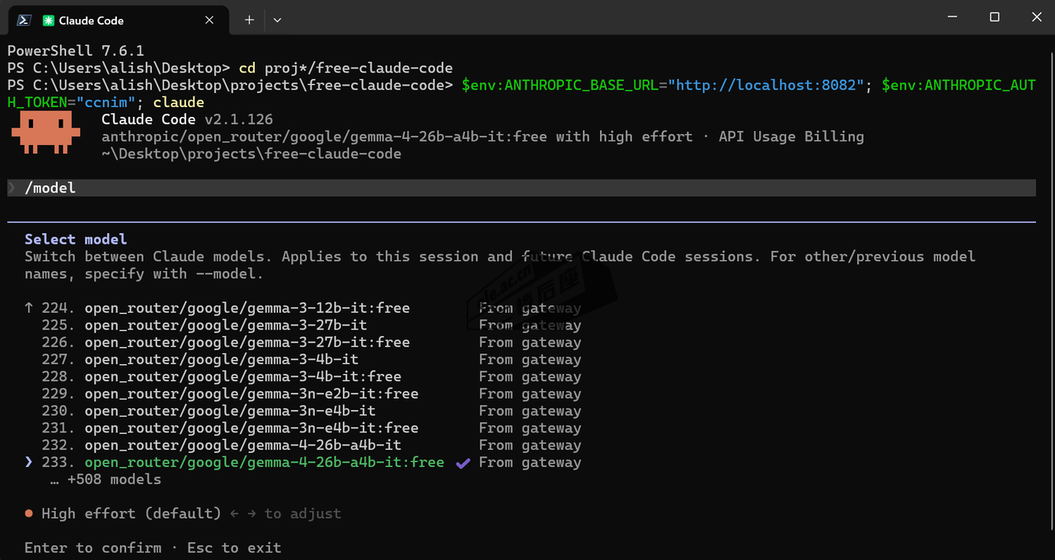Minimize the terminal window
The height and width of the screenshot is (560, 1055).
coord(954,17)
